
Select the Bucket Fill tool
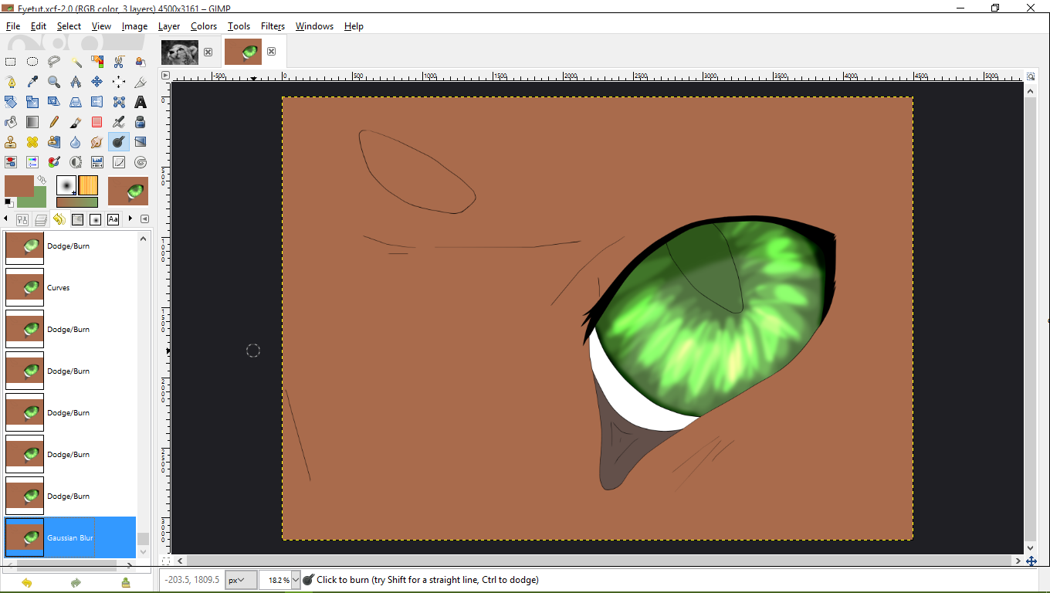tap(11, 122)
